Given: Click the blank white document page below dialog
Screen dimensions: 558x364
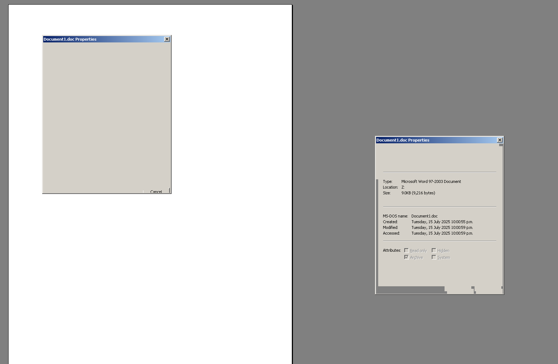Looking at the screenshot, I should pyautogui.click(x=150, y=278).
